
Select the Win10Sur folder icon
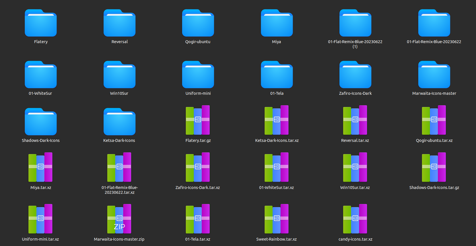click(119, 75)
